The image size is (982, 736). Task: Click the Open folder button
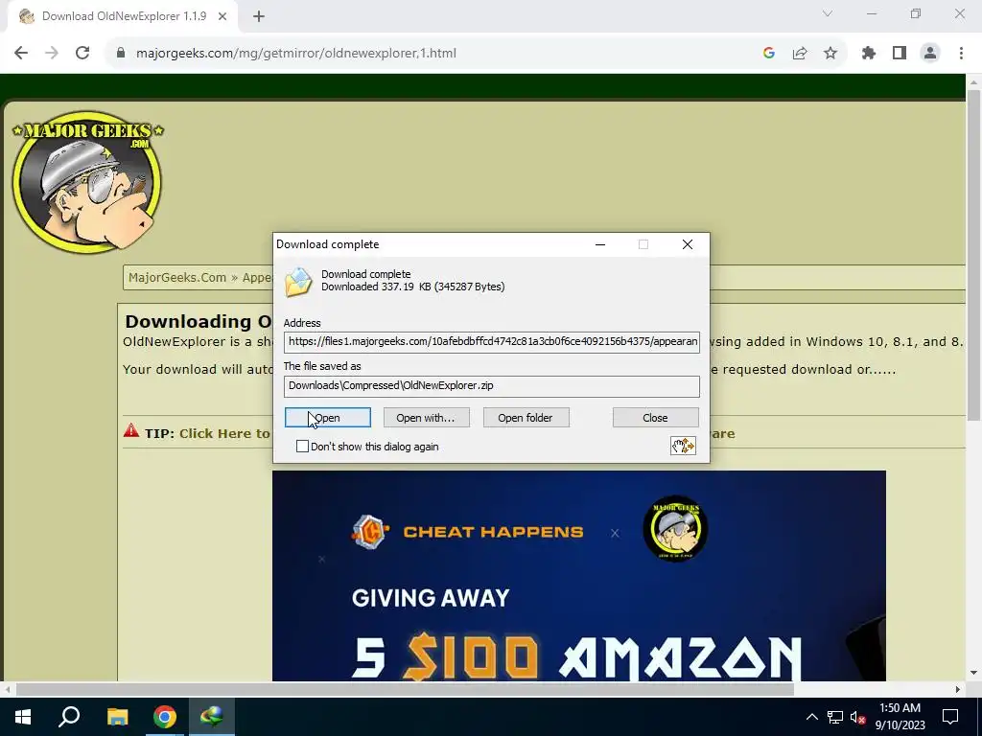tap(526, 418)
